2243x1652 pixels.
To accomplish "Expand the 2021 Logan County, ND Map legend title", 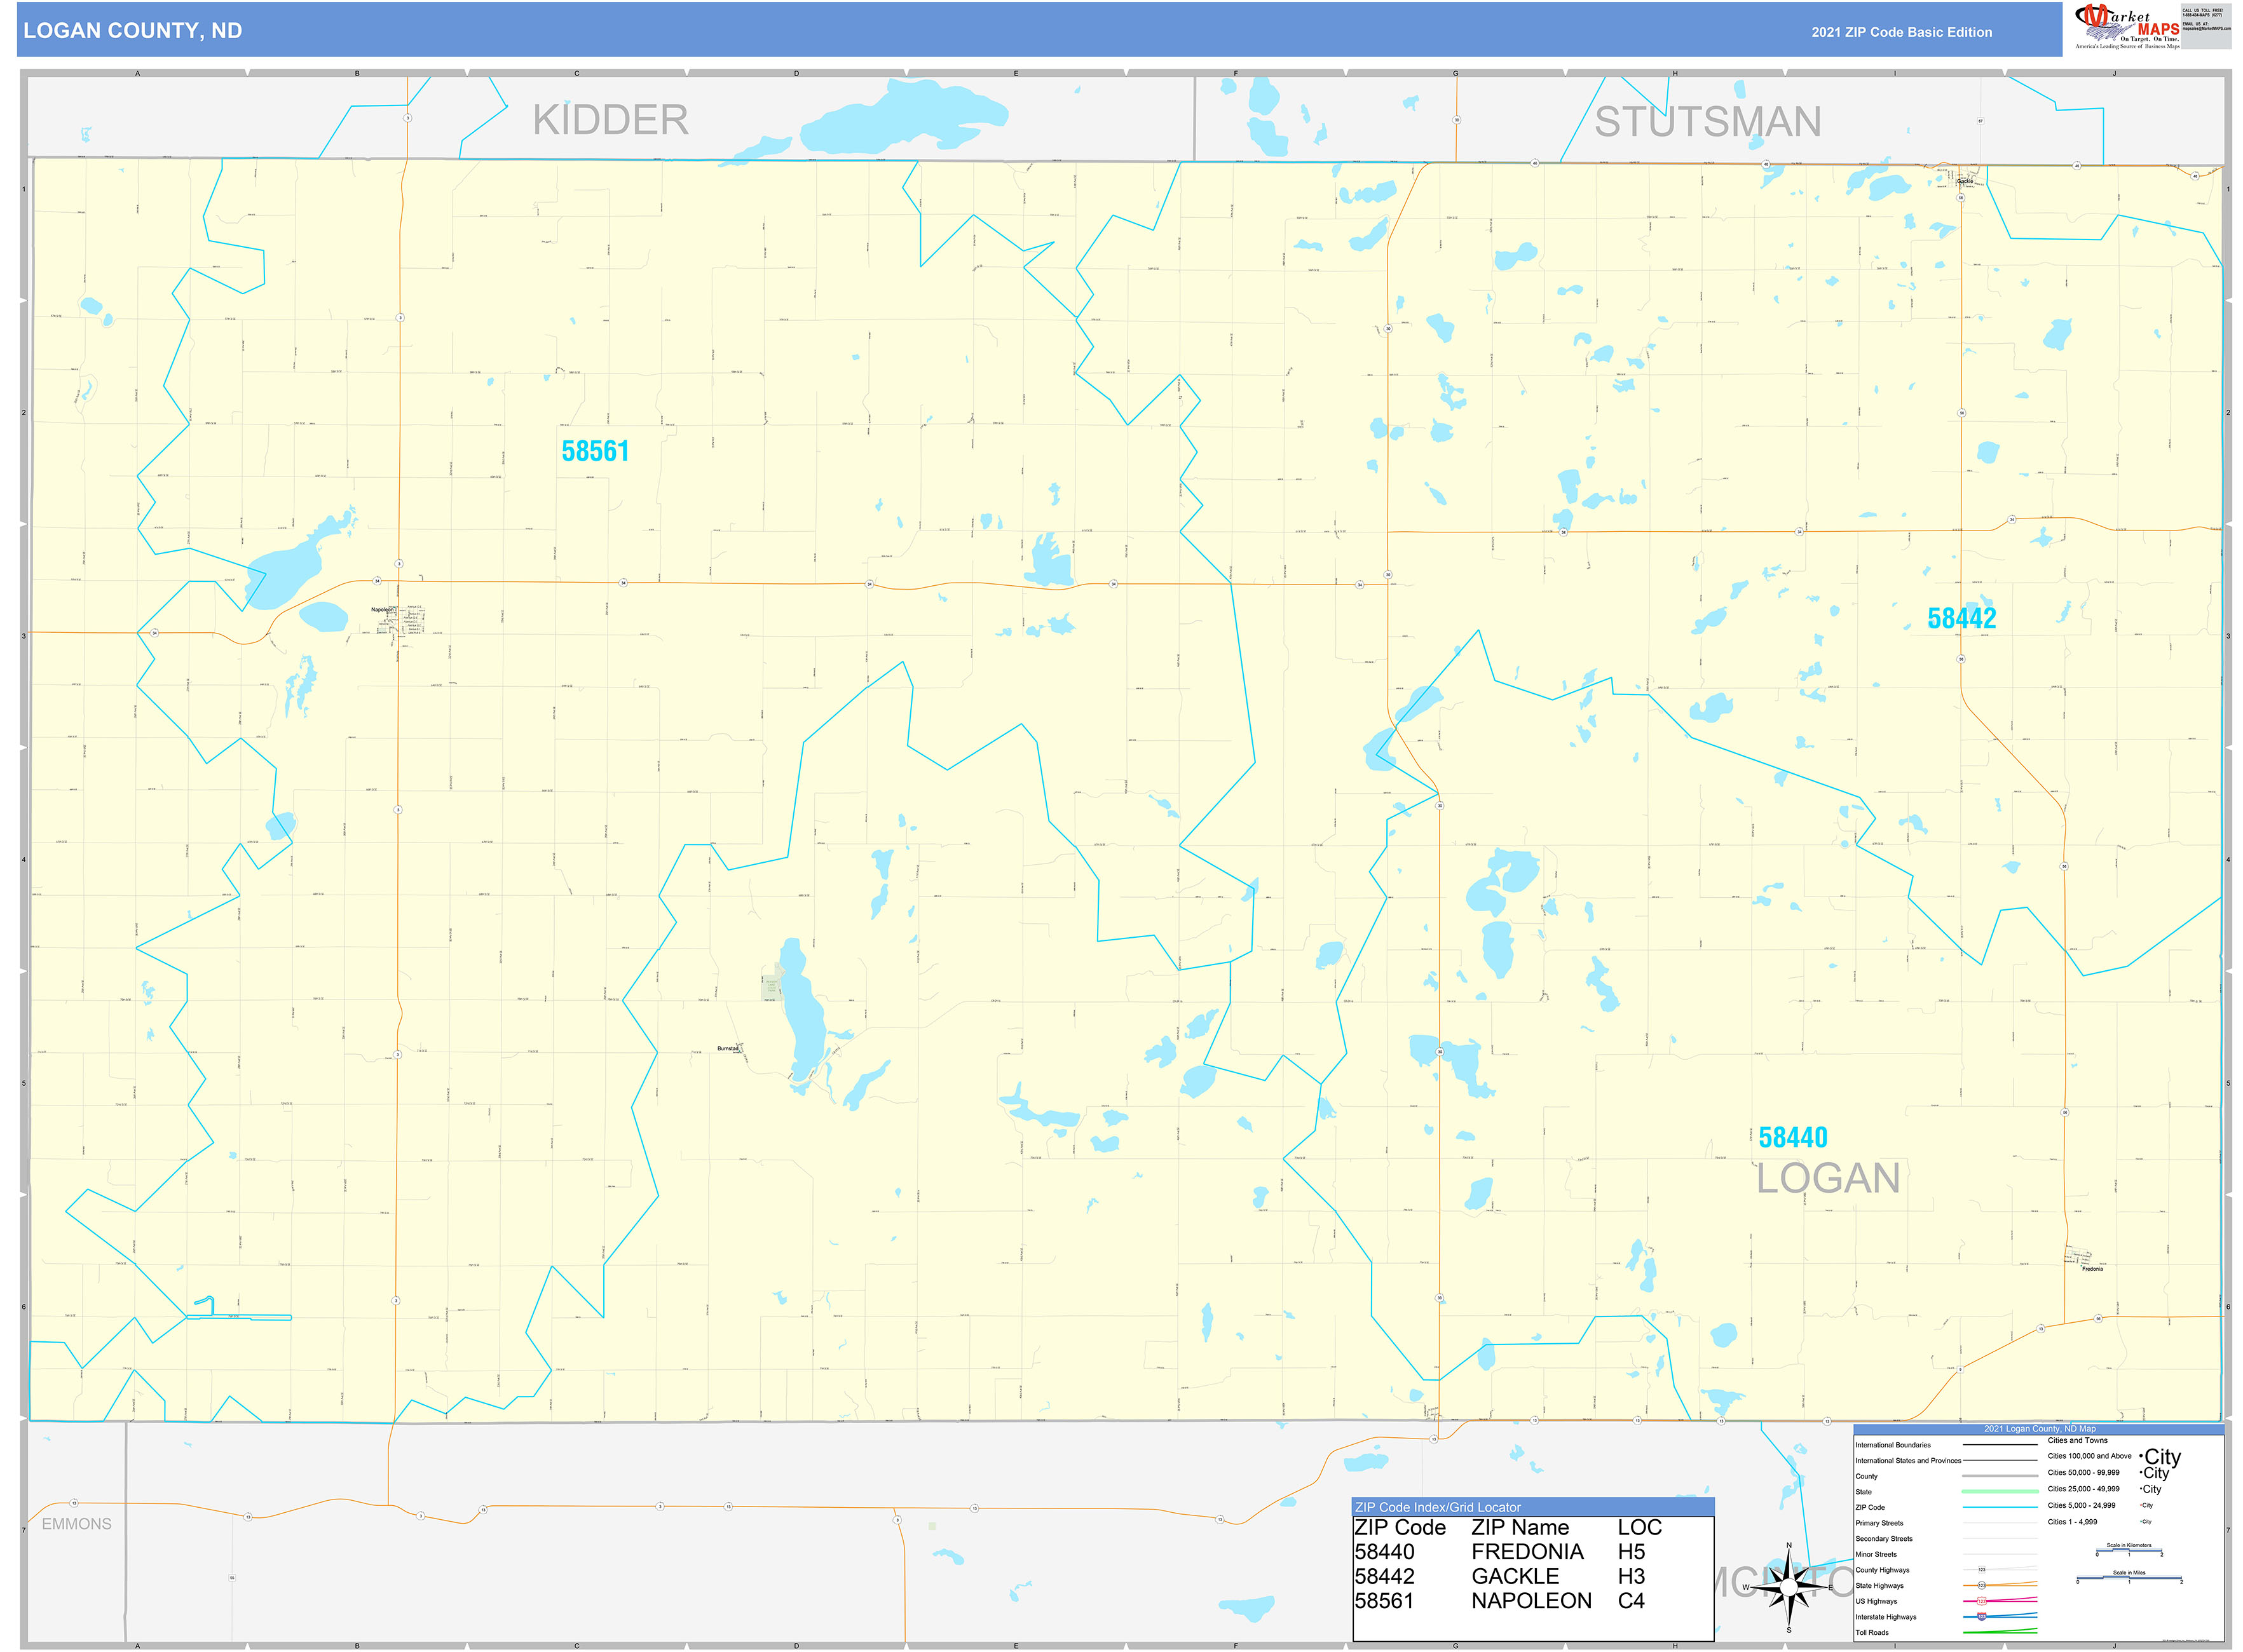I will pyautogui.click(x=2040, y=1429).
